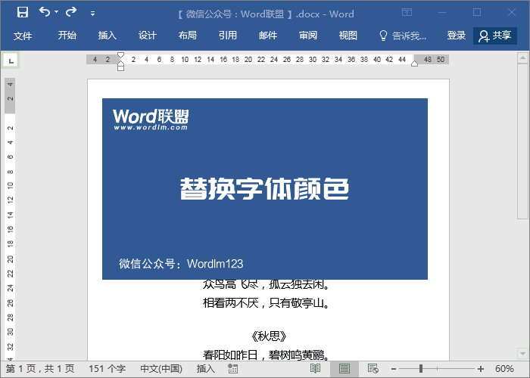The width and height of the screenshot is (530, 378).
Task: Switch to the 引用 ribbon tab
Action: (x=227, y=35)
